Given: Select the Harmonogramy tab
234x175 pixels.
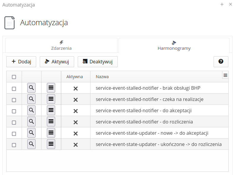Looking at the screenshot, I should (x=174, y=45).
